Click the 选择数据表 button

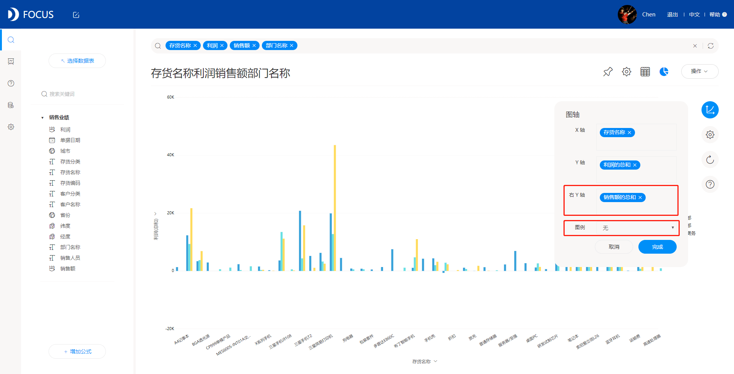point(77,61)
